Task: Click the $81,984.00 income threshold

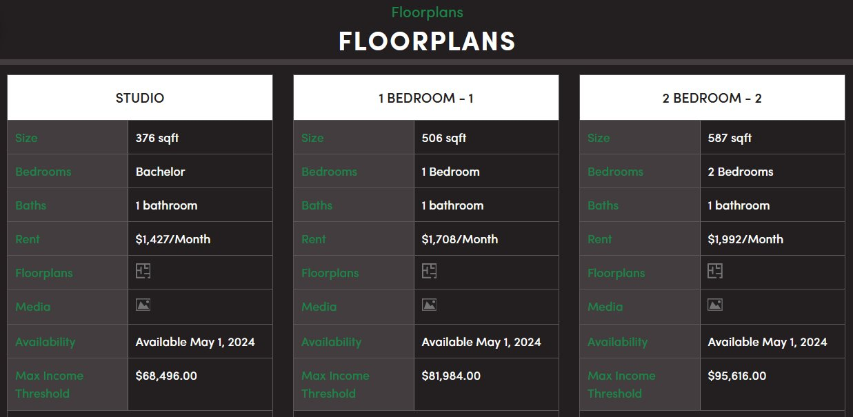Action: click(x=451, y=376)
